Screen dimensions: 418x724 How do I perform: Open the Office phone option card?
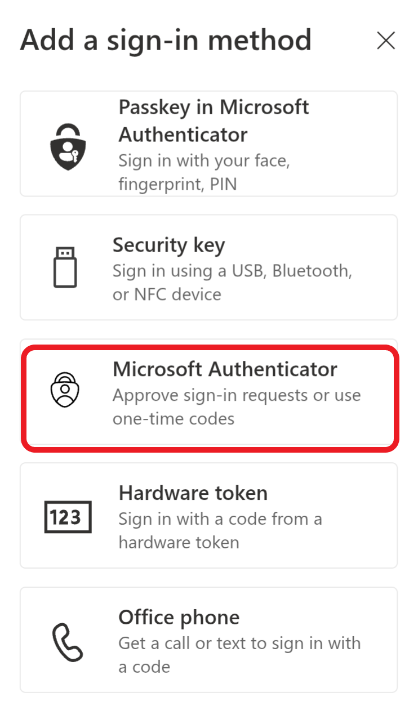pos(208,640)
